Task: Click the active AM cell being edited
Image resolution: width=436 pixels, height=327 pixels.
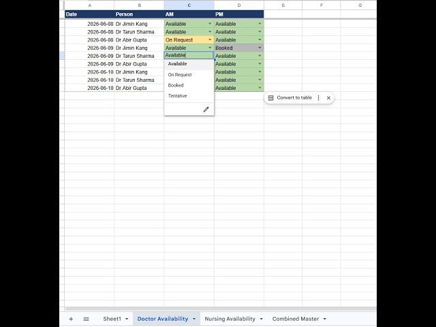Action: [189, 55]
